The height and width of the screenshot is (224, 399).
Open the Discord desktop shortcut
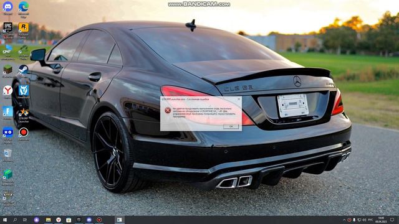click(8, 8)
